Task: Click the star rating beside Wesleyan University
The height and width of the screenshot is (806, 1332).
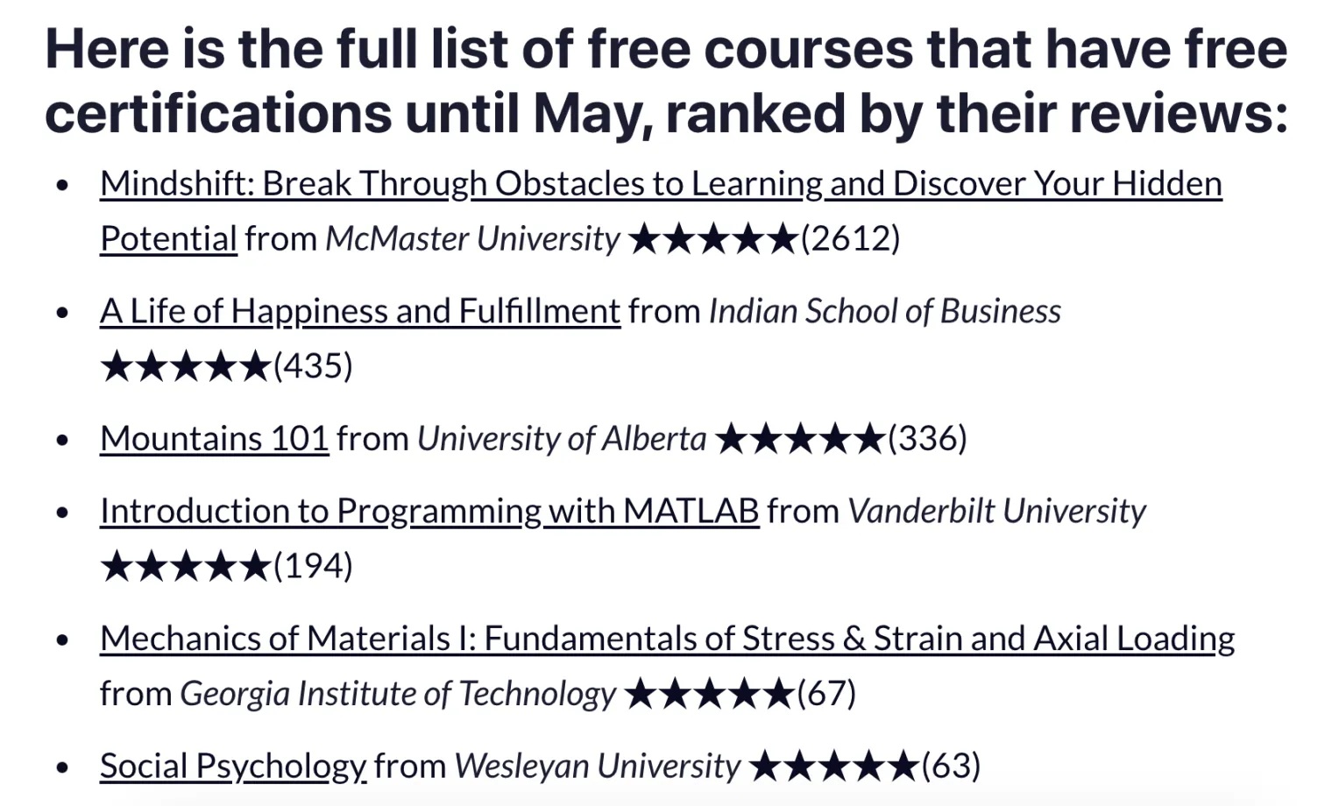Action: point(834,767)
